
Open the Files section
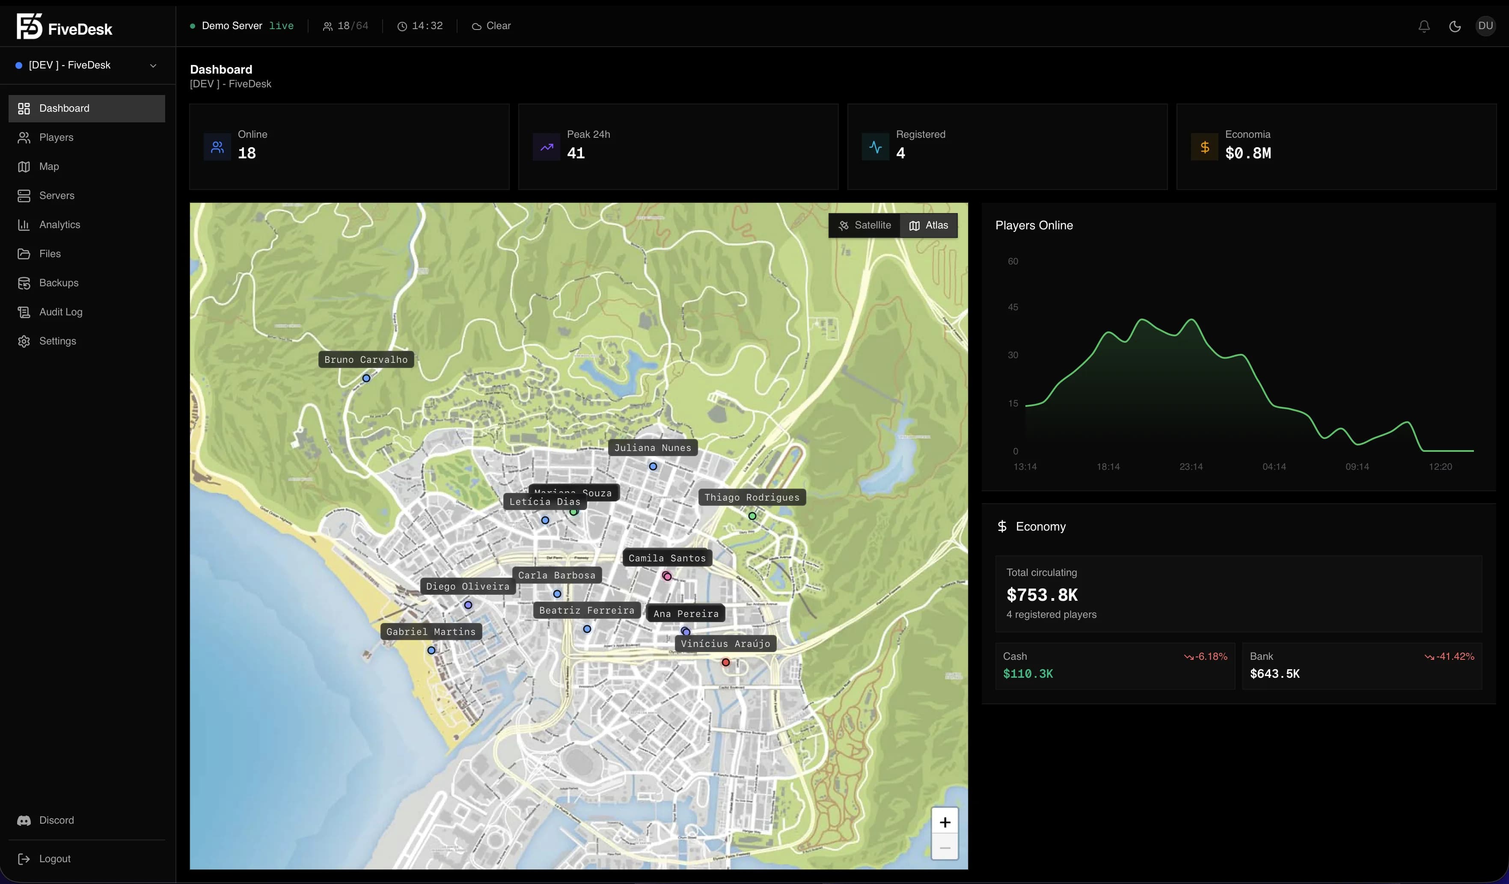click(87, 254)
